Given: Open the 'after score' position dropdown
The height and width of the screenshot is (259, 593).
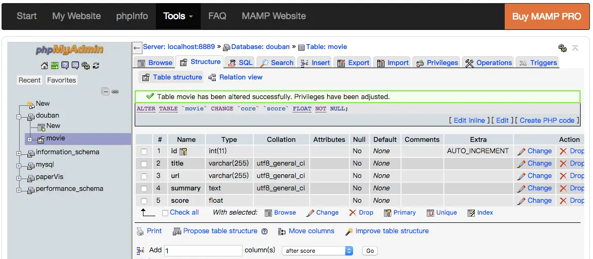Looking at the screenshot, I should [317, 251].
